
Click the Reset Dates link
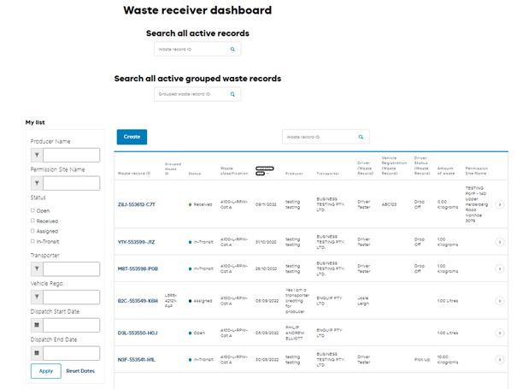[80, 371]
